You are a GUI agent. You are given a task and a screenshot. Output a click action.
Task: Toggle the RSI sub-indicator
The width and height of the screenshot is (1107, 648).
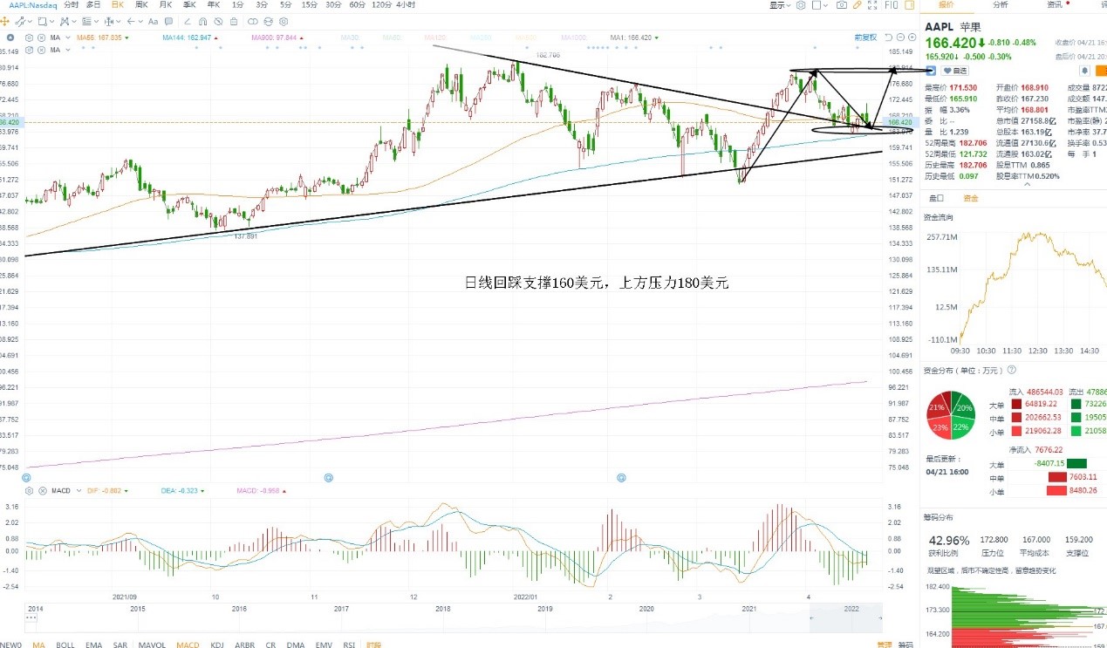[349, 644]
